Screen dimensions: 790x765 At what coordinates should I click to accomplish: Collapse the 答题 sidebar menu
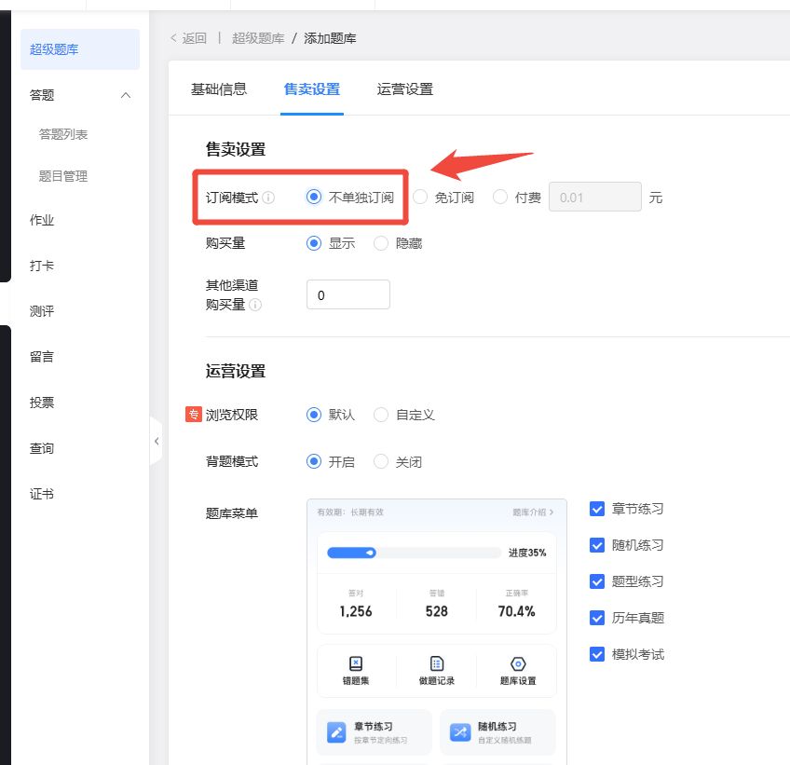click(x=127, y=95)
